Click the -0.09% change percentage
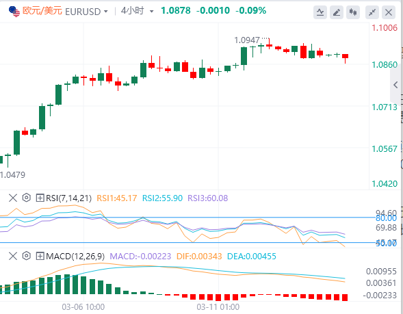 pyautogui.click(x=251, y=10)
